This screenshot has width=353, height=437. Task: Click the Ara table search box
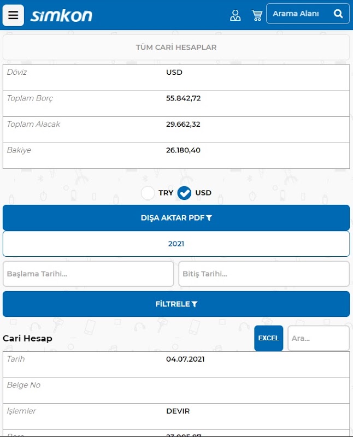(318, 338)
